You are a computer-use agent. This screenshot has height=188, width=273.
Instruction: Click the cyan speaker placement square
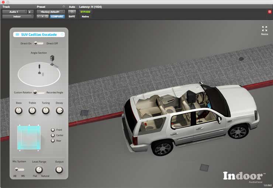pyautogui.click(x=29, y=138)
